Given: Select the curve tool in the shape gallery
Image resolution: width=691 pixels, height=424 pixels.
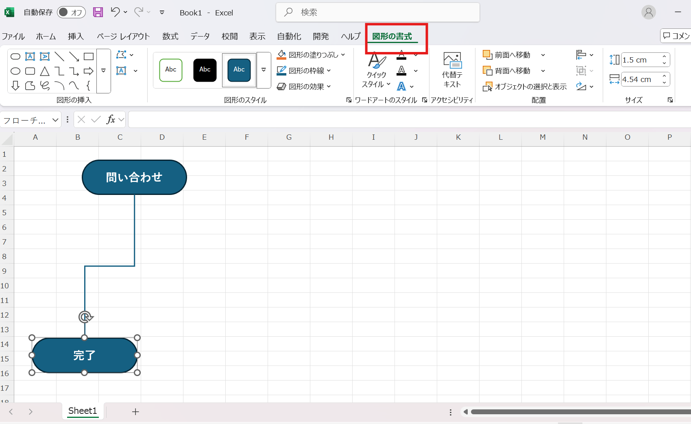Looking at the screenshot, I should click(x=74, y=86).
